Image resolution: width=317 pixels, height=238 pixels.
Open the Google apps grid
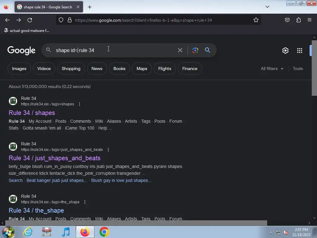[x=300, y=51]
